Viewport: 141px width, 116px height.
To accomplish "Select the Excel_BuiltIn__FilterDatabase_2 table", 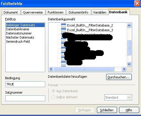I will [90, 25].
